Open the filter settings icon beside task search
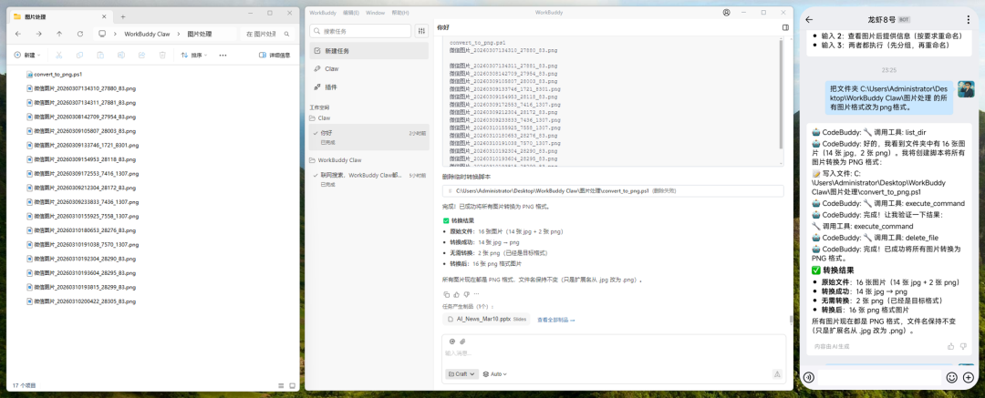 click(421, 31)
